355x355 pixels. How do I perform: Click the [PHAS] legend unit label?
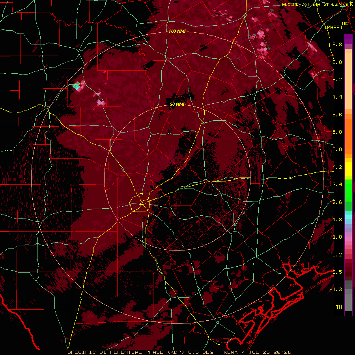point(333,27)
